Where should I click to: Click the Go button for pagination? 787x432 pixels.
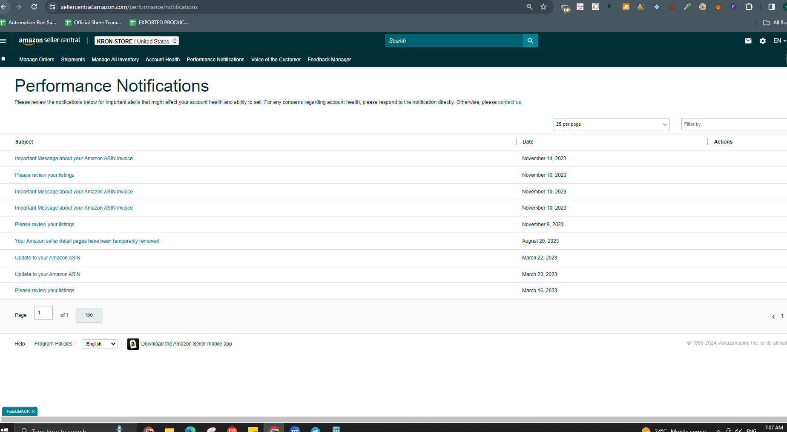pyautogui.click(x=89, y=315)
